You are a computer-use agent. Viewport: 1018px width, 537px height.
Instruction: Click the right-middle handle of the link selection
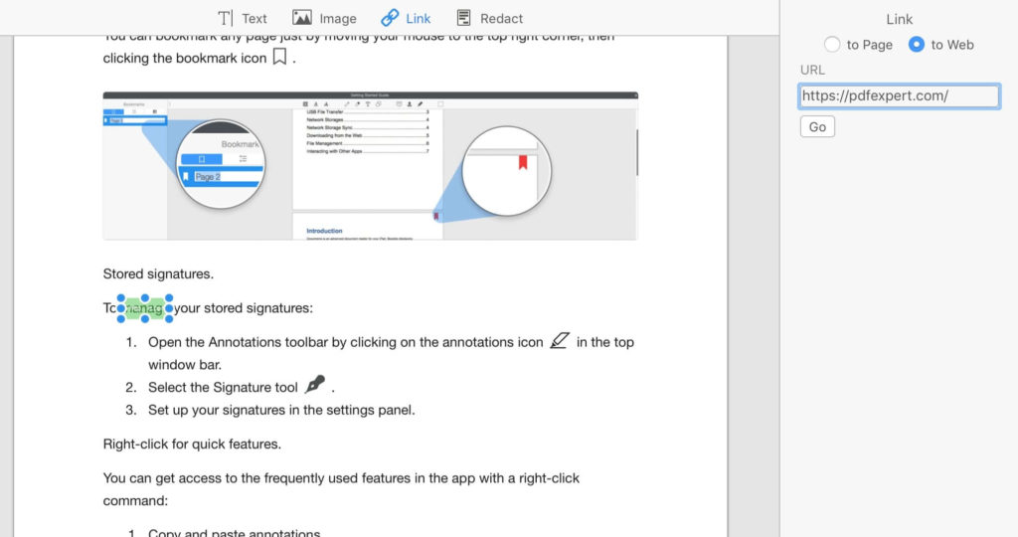(x=170, y=309)
